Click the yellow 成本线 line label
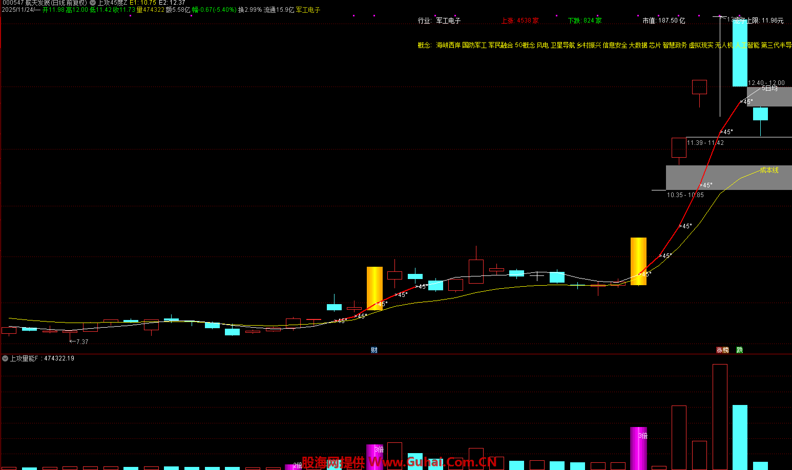This screenshot has width=792, height=470. click(769, 170)
